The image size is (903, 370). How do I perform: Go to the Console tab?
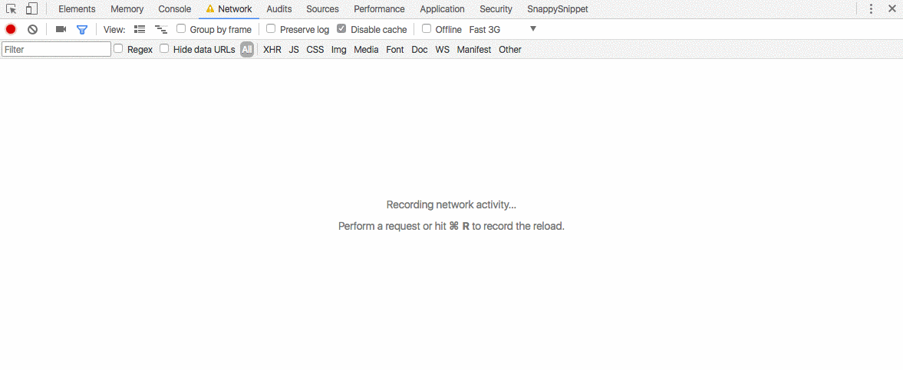tap(174, 9)
